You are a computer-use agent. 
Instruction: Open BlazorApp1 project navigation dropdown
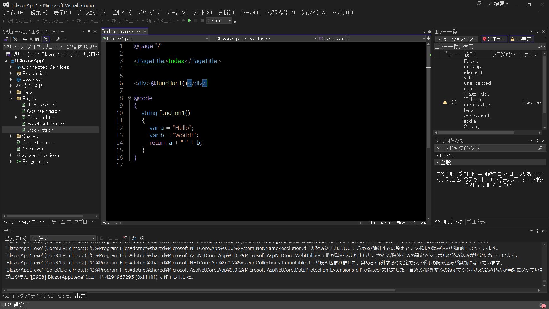(x=155, y=39)
